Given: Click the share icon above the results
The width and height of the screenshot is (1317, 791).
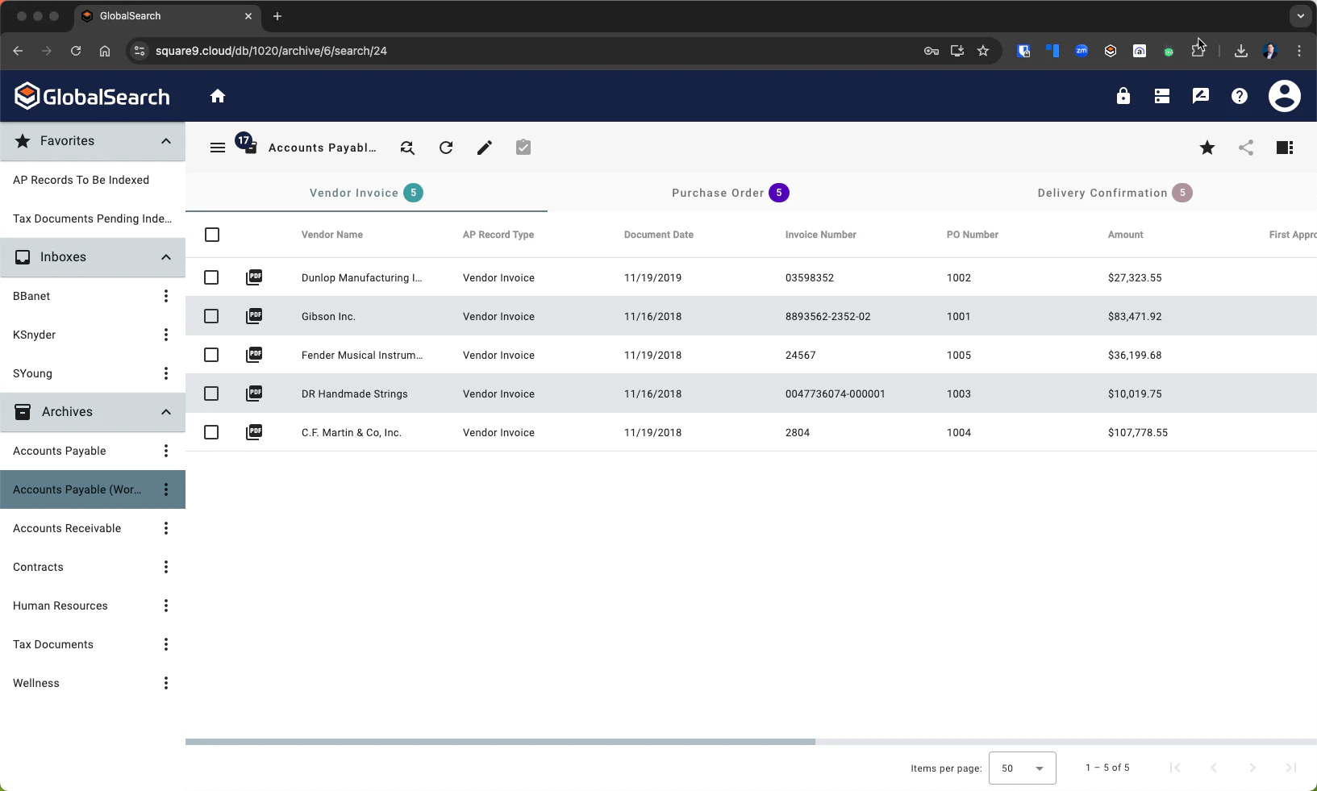Looking at the screenshot, I should (1246, 148).
